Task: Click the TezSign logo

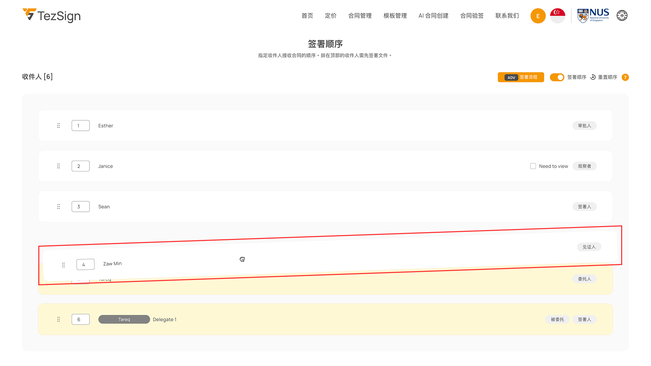Action: [52, 16]
